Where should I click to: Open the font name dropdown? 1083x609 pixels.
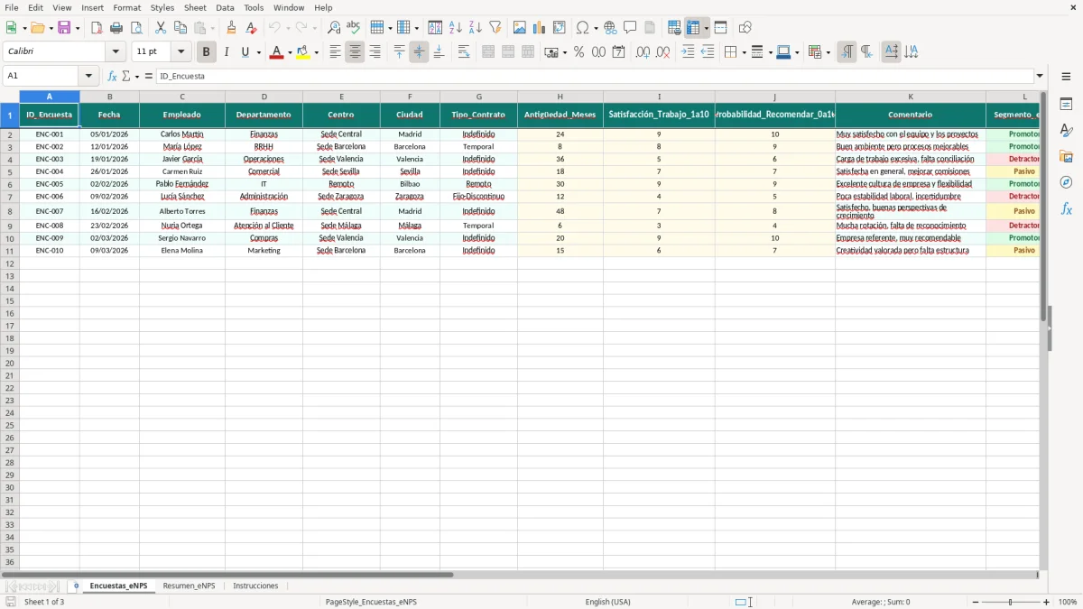coord(116,52)
